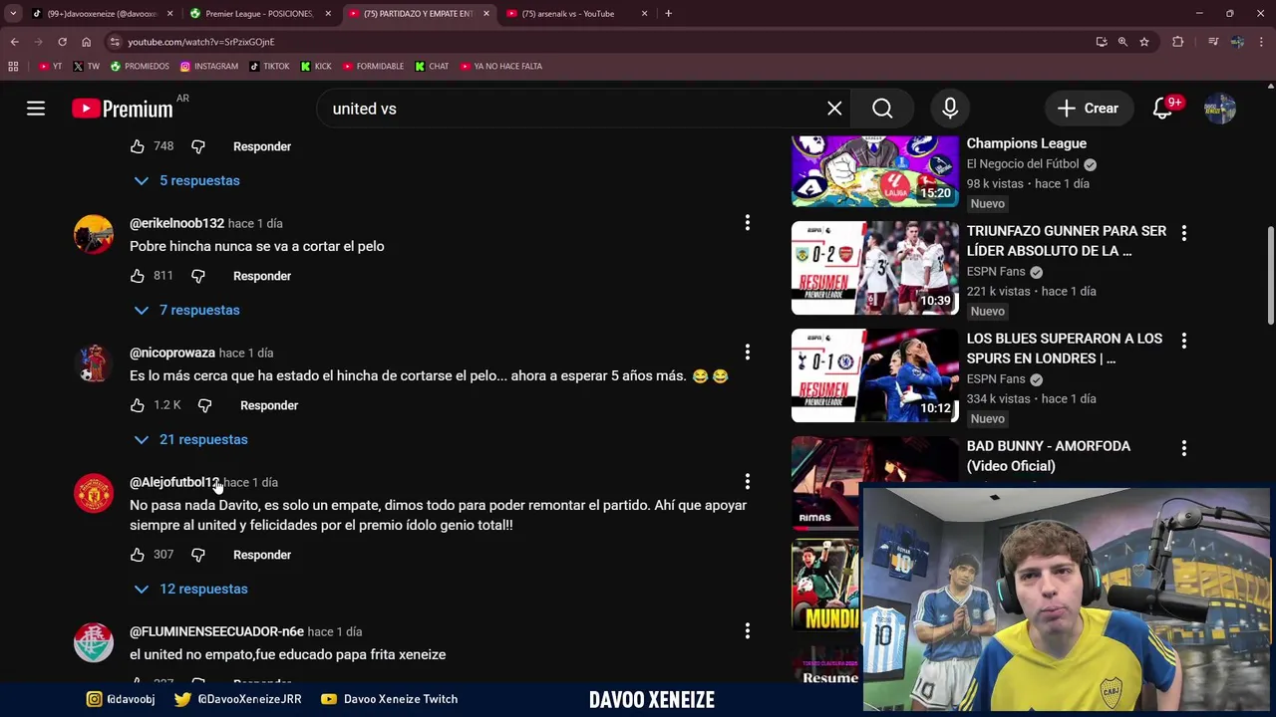1276x717 pixels.
Task: Open the TW bookmark
Action: pos(86,67)
